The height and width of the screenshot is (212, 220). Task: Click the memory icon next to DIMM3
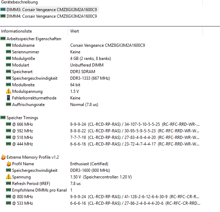coord(3,9)
